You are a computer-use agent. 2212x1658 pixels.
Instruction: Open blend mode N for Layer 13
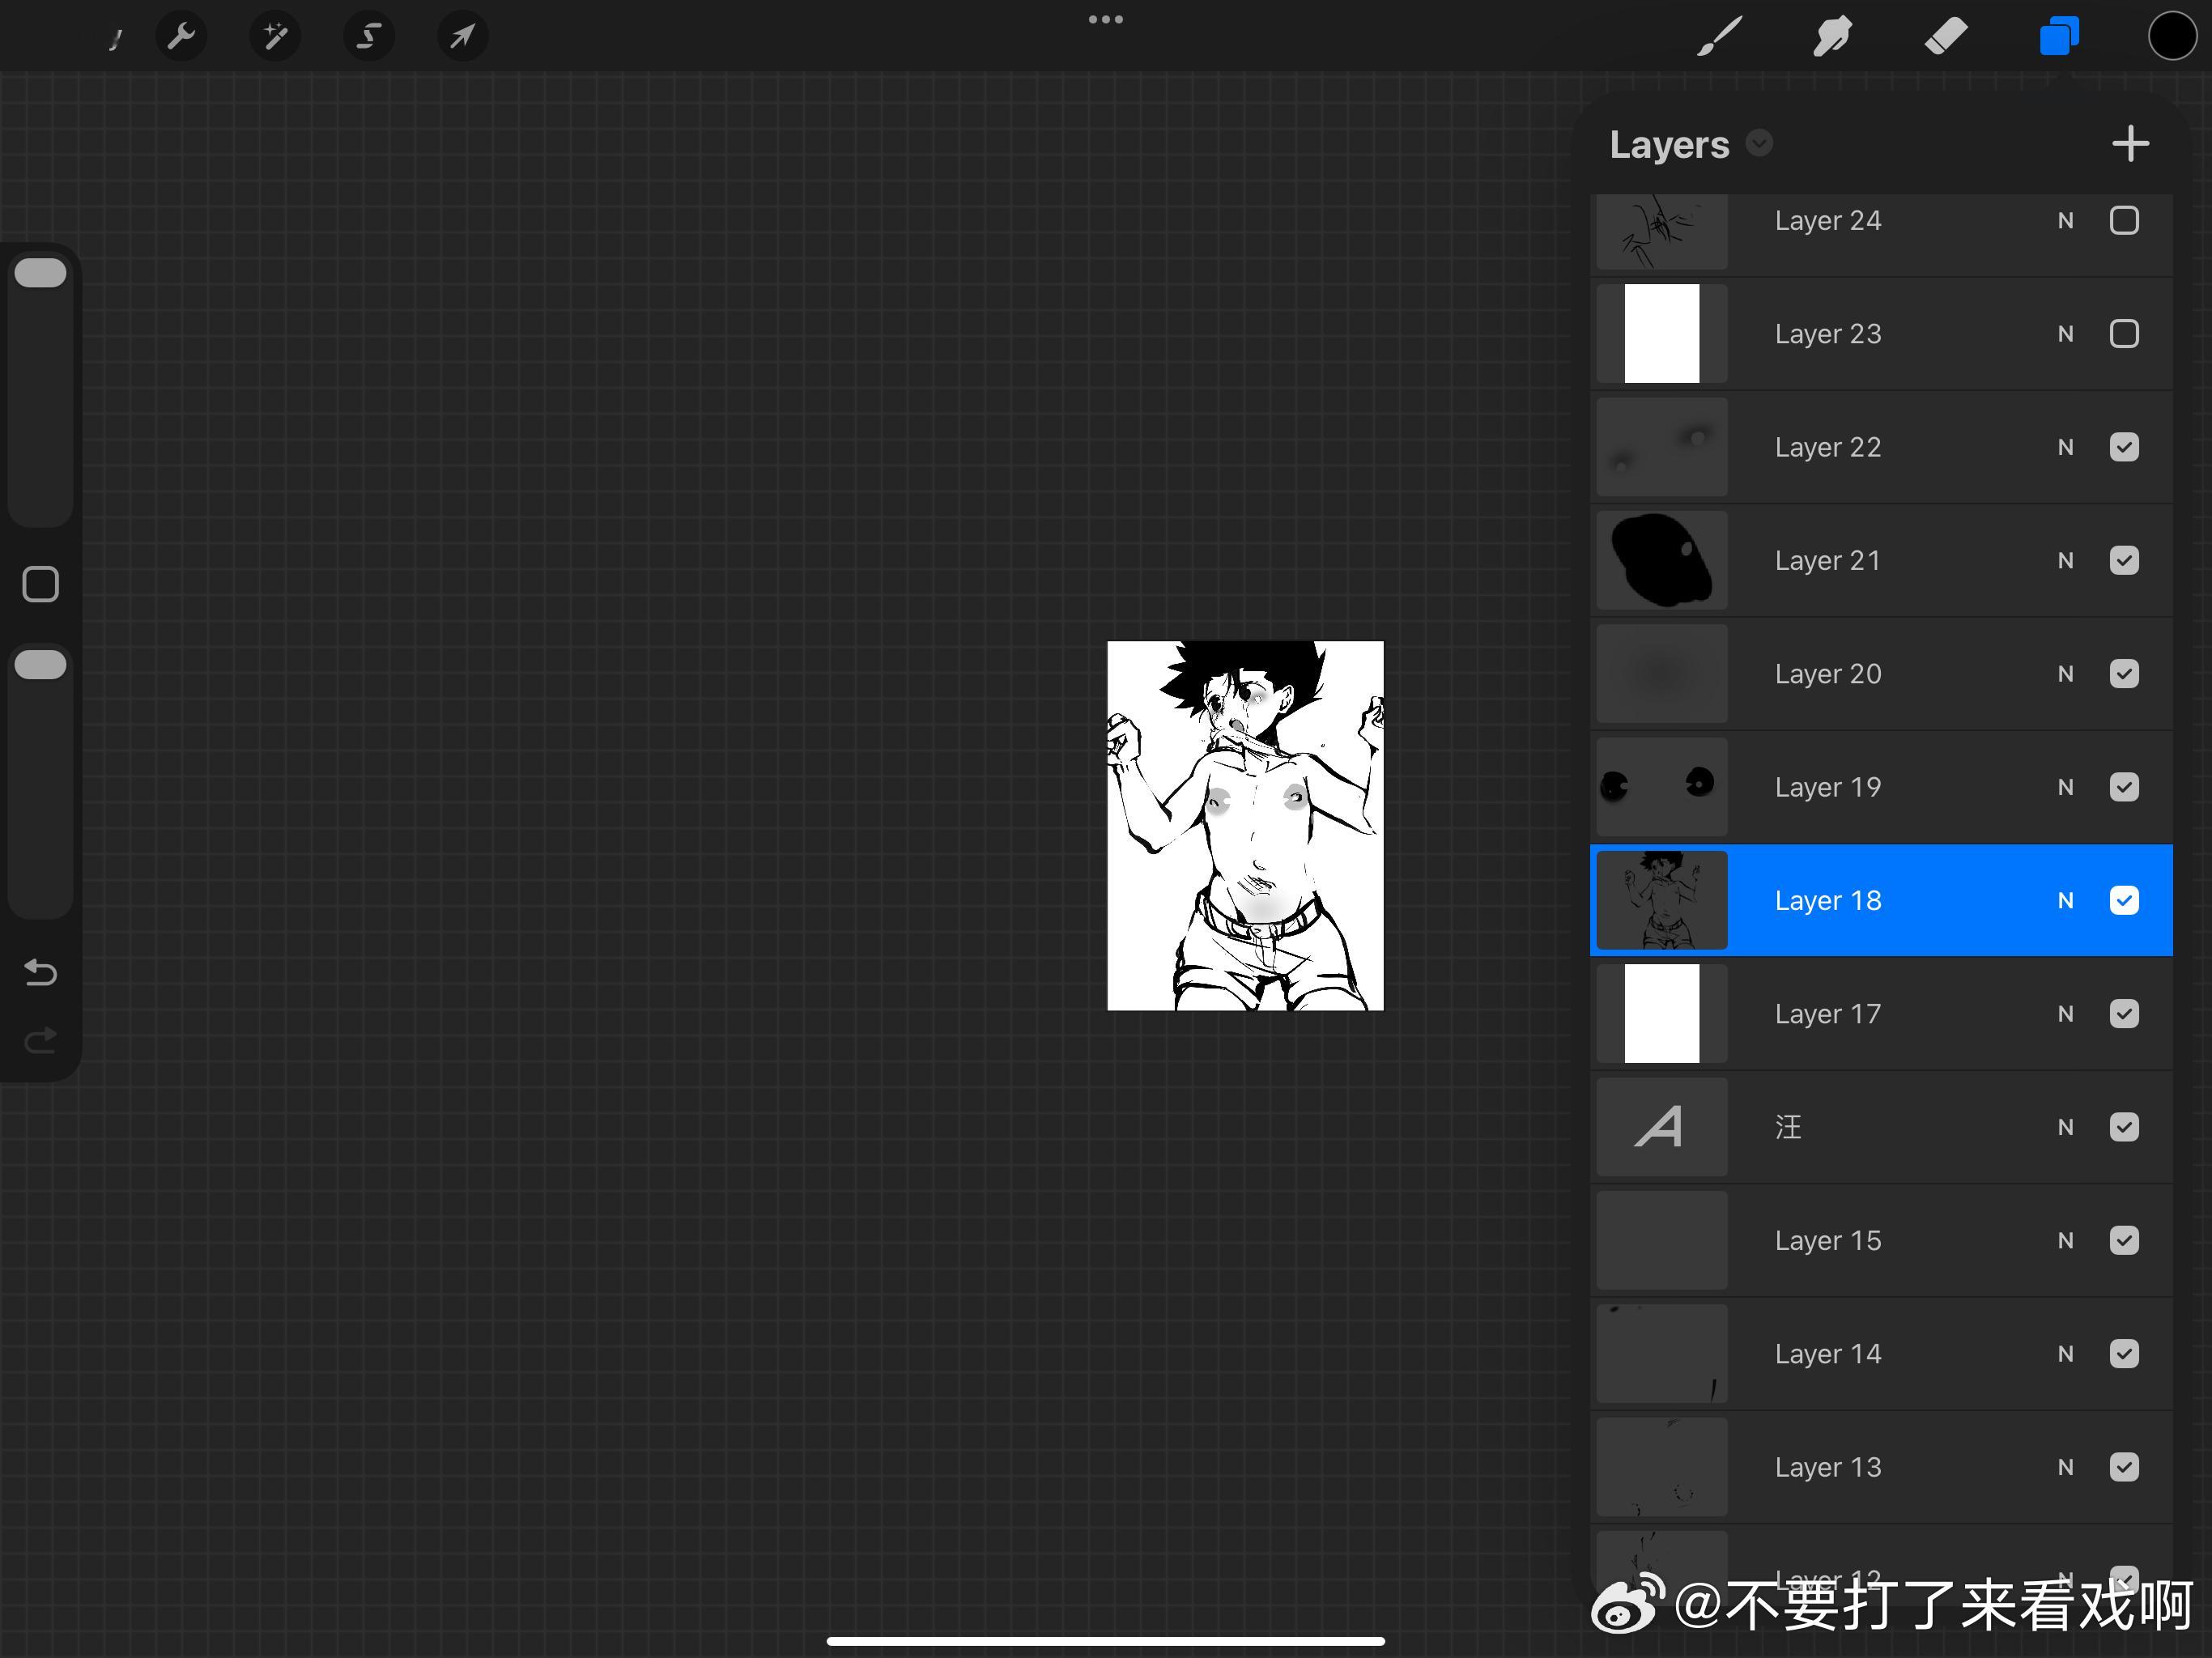[x=2065, y=1467]
